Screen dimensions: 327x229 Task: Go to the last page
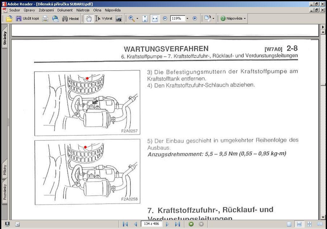tap(177, 224)
